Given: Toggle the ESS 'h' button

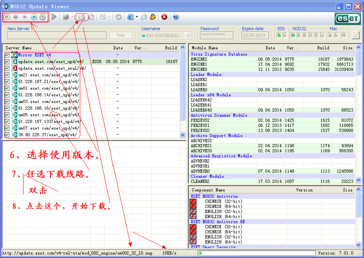Looking at the screenshot, I should point(279,35).
